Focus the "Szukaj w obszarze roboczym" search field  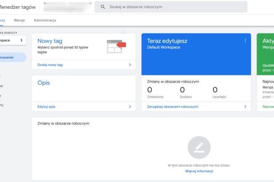171,7
